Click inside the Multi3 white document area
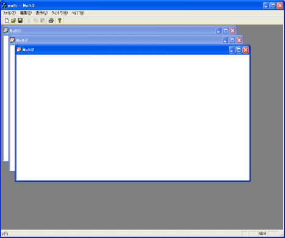This screenshot has width=285, height=238. [x=133, y=118]
